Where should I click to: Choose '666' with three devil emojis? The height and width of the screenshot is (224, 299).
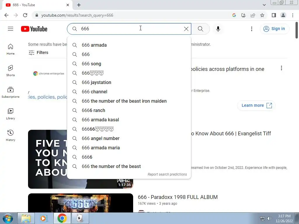[129, 73]
